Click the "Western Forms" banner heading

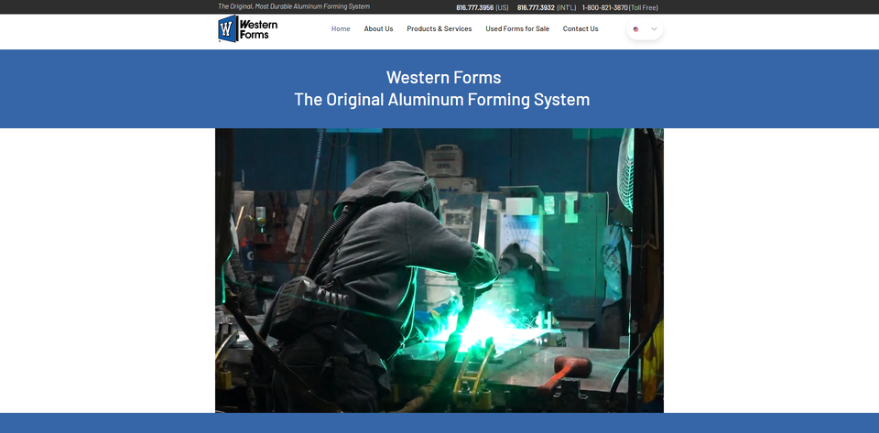point(443,78)
